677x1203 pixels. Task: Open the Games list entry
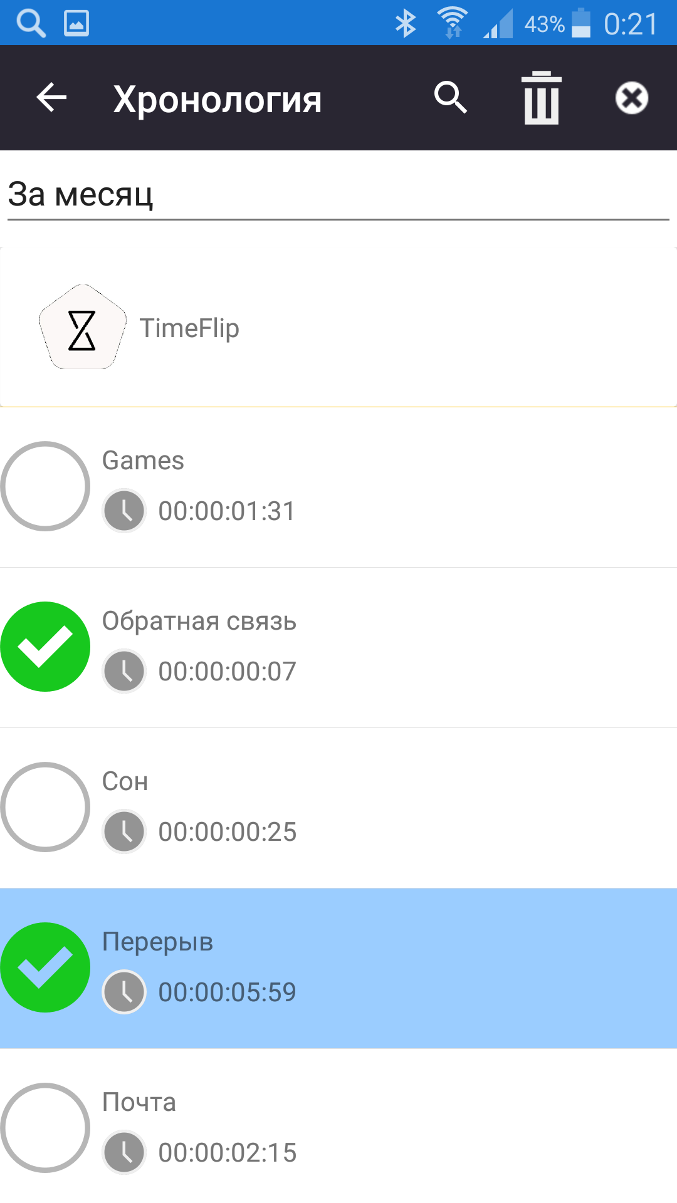coord(338,487)
